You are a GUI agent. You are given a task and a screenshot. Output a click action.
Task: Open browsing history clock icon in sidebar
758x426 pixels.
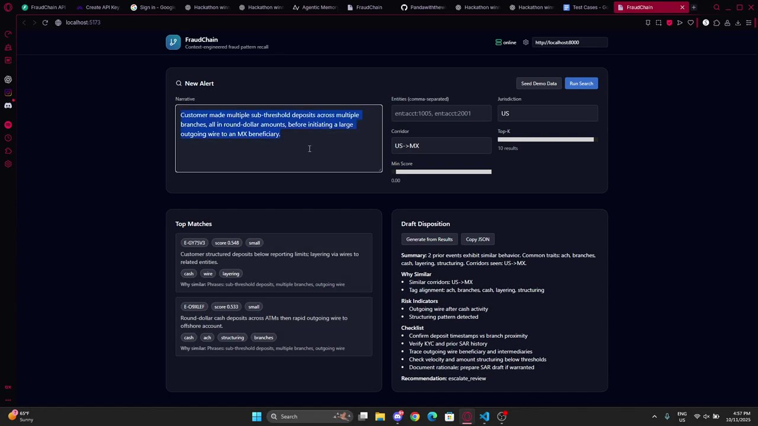(8, 138)
